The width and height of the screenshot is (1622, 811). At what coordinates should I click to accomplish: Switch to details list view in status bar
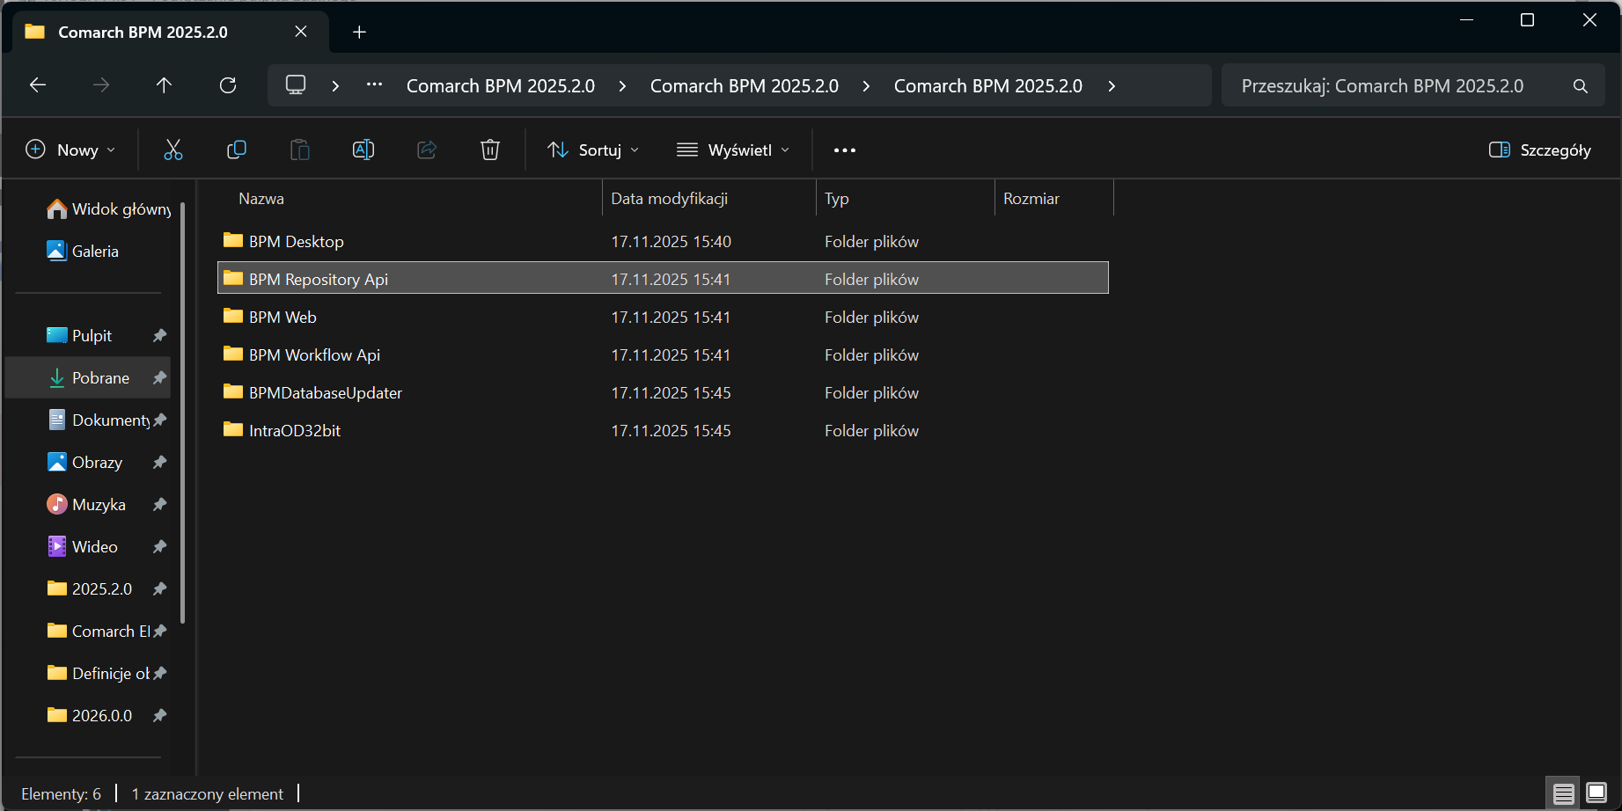point(1563,793)
